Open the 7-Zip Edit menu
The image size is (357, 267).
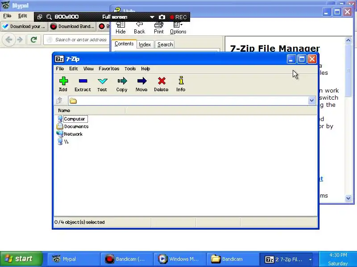74,69
